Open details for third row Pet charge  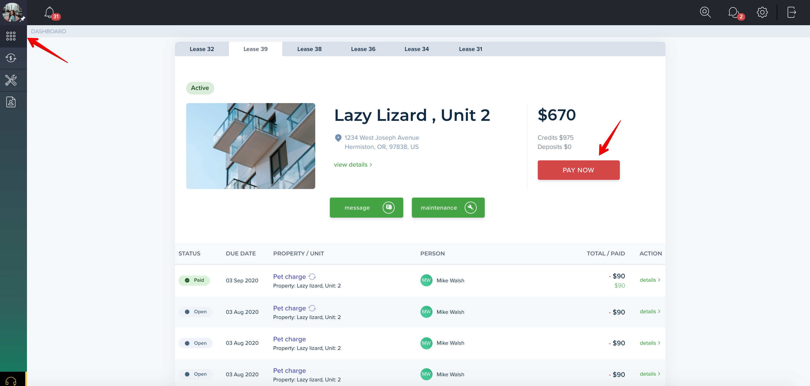[650, 343]
